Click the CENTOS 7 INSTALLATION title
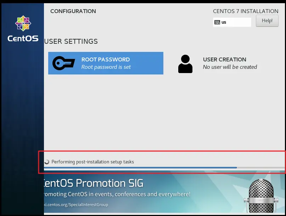The image size is (286, 216). coord(246,11)
